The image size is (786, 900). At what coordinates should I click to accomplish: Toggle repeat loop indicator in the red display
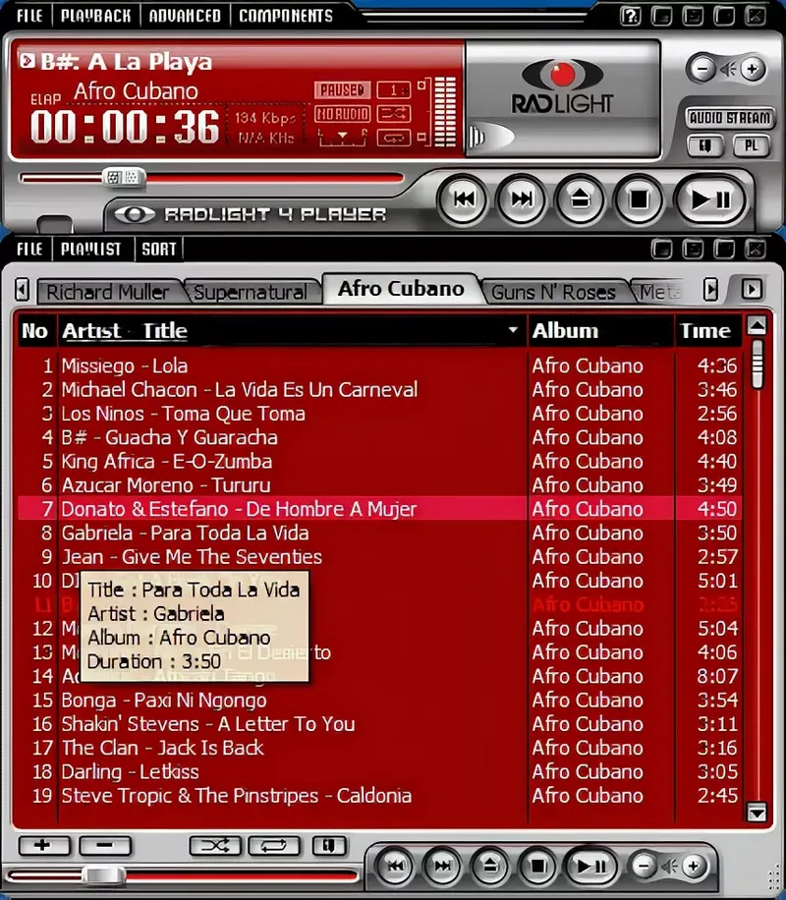pos(394,138)
